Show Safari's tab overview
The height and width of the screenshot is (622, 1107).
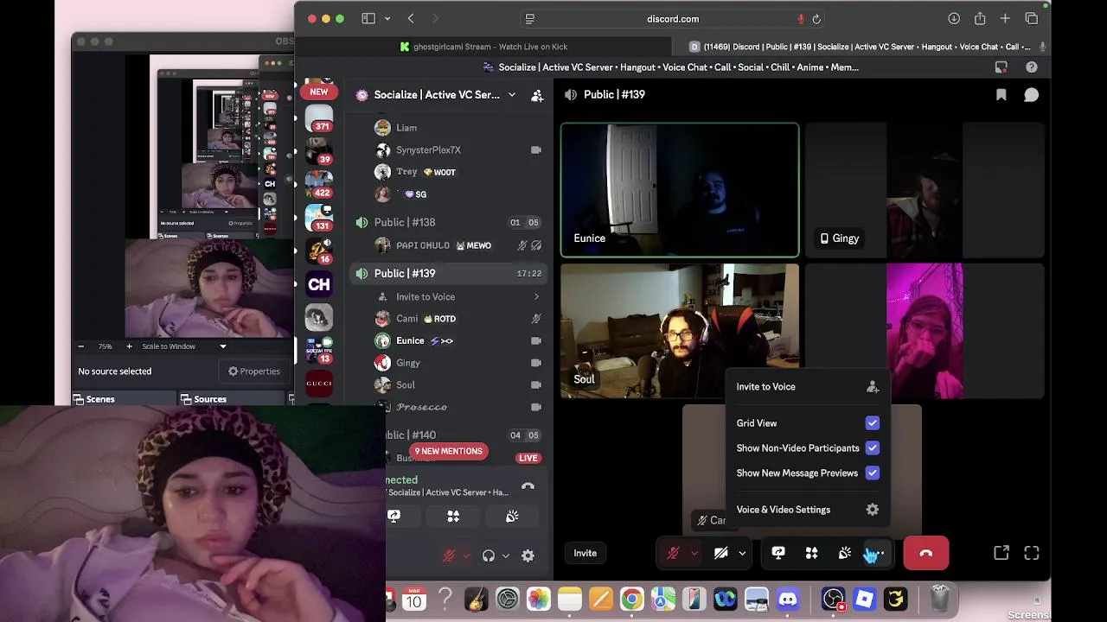1032,19
